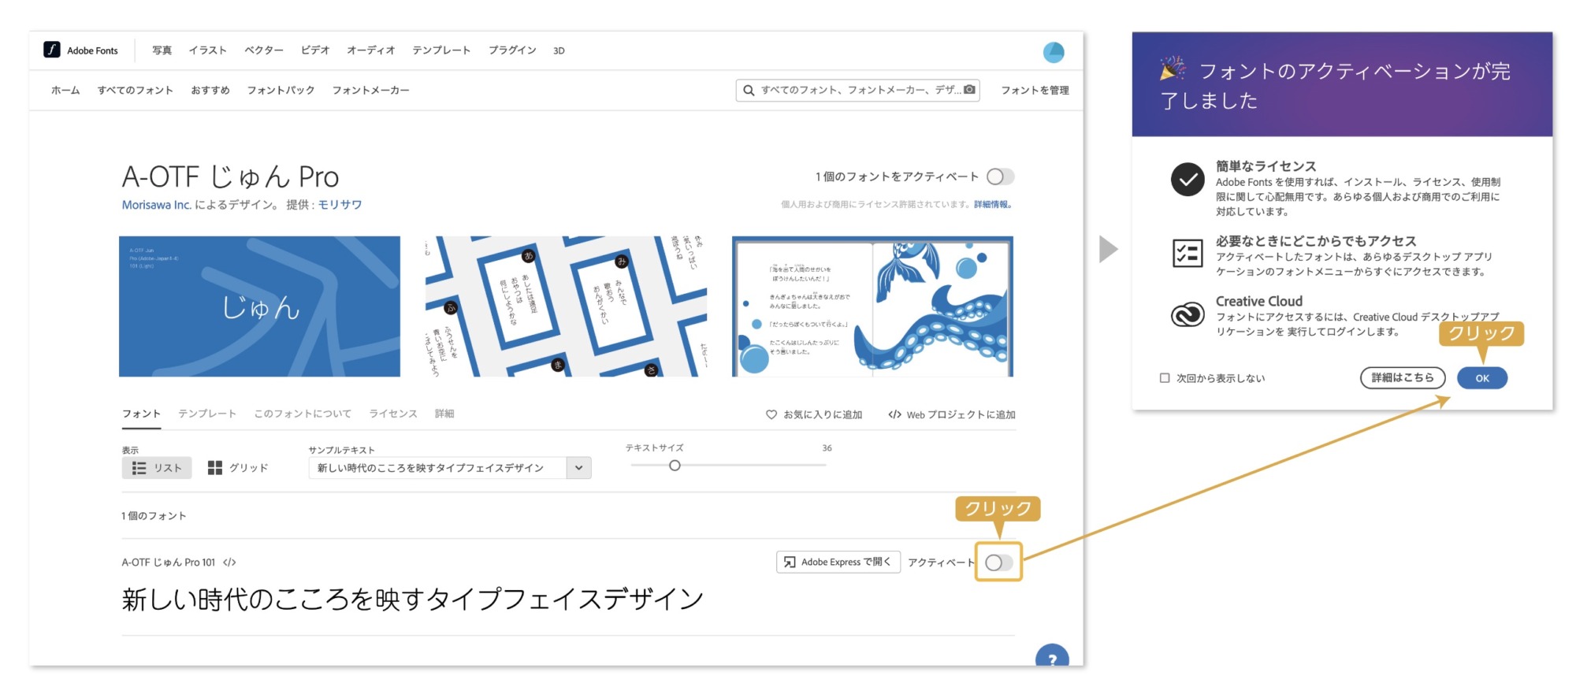The height and width of the screenshot is (687, 1576).
Task: Go to すべてのフォント navigation link
Action: pos(136,91)
